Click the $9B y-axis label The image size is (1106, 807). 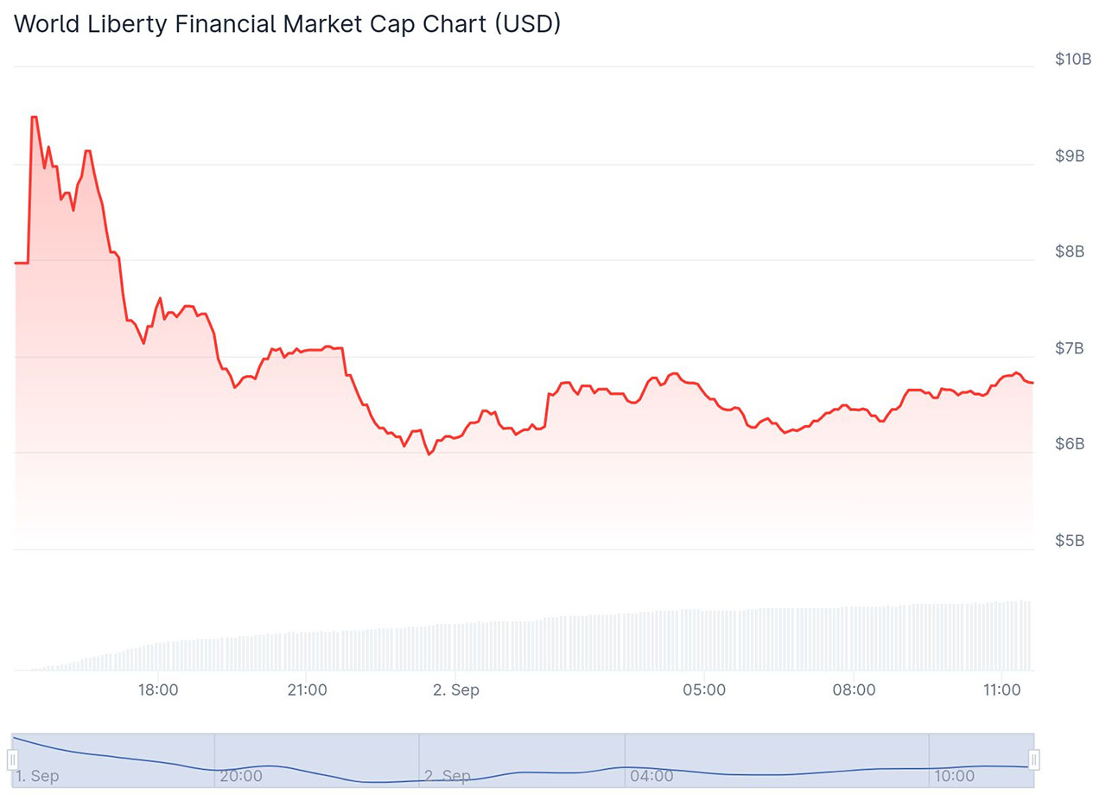(1071, 156)
